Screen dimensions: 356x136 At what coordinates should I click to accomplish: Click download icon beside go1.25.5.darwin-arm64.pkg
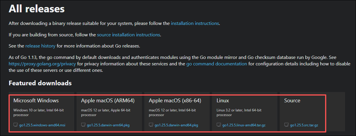(83, 125)
